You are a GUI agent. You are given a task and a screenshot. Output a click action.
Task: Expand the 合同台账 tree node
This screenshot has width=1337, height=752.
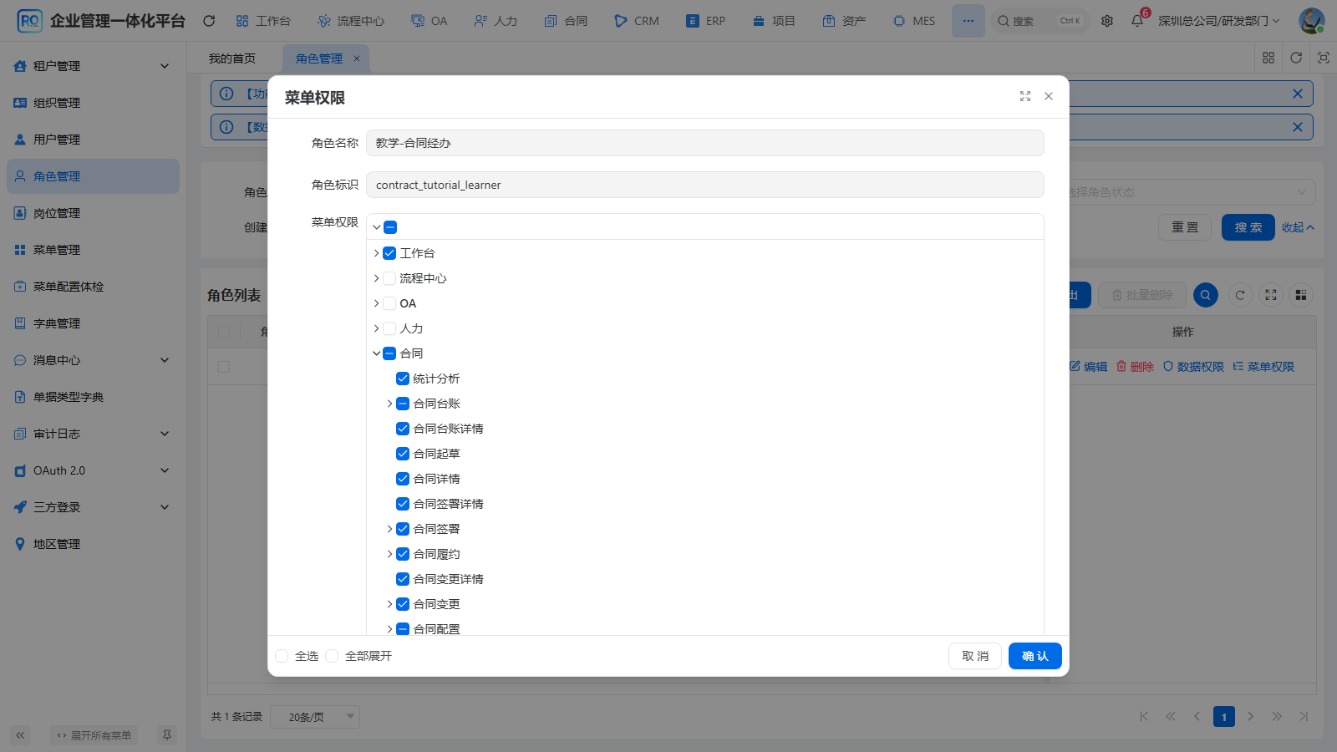(x=389, y=404)
